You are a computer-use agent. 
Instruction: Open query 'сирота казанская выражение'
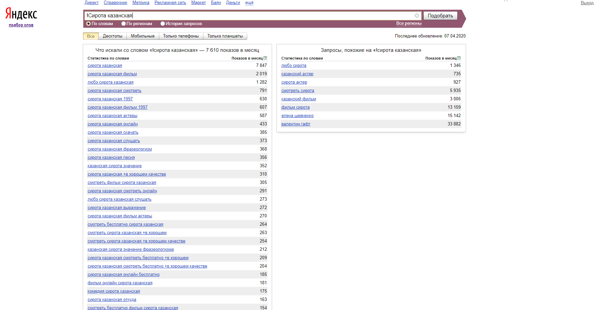(117, 208)
